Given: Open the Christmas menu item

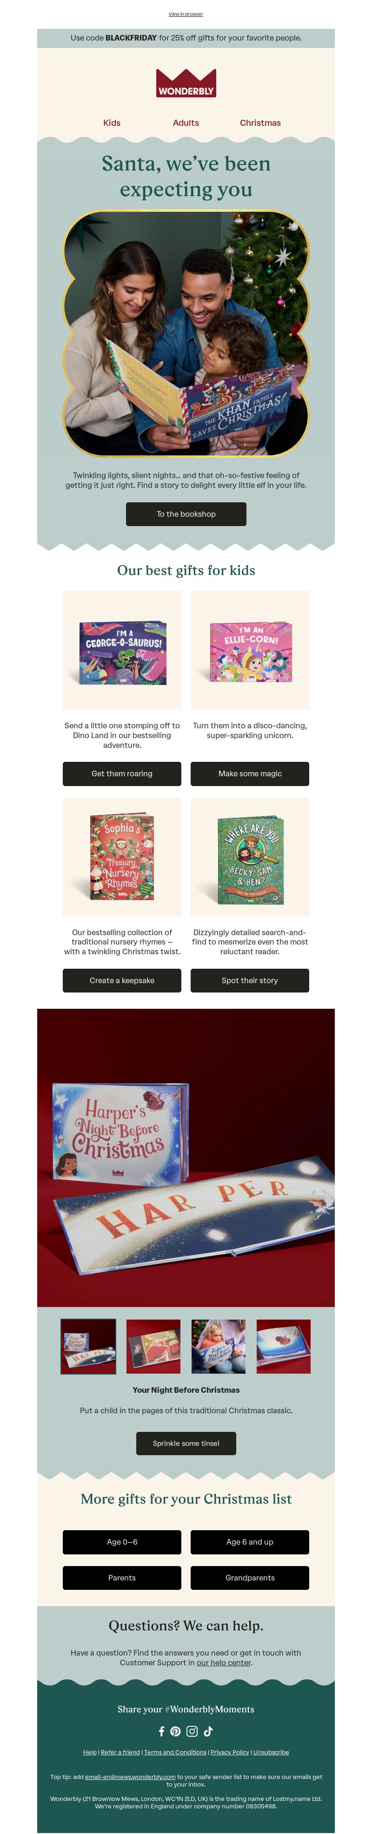Looking at the screenshot, I should pos(260,123).
